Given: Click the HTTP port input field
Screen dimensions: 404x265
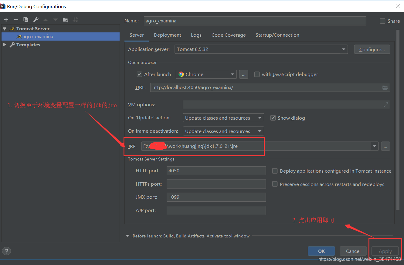Looking at the screenshot, I should [x=216, y=171].
